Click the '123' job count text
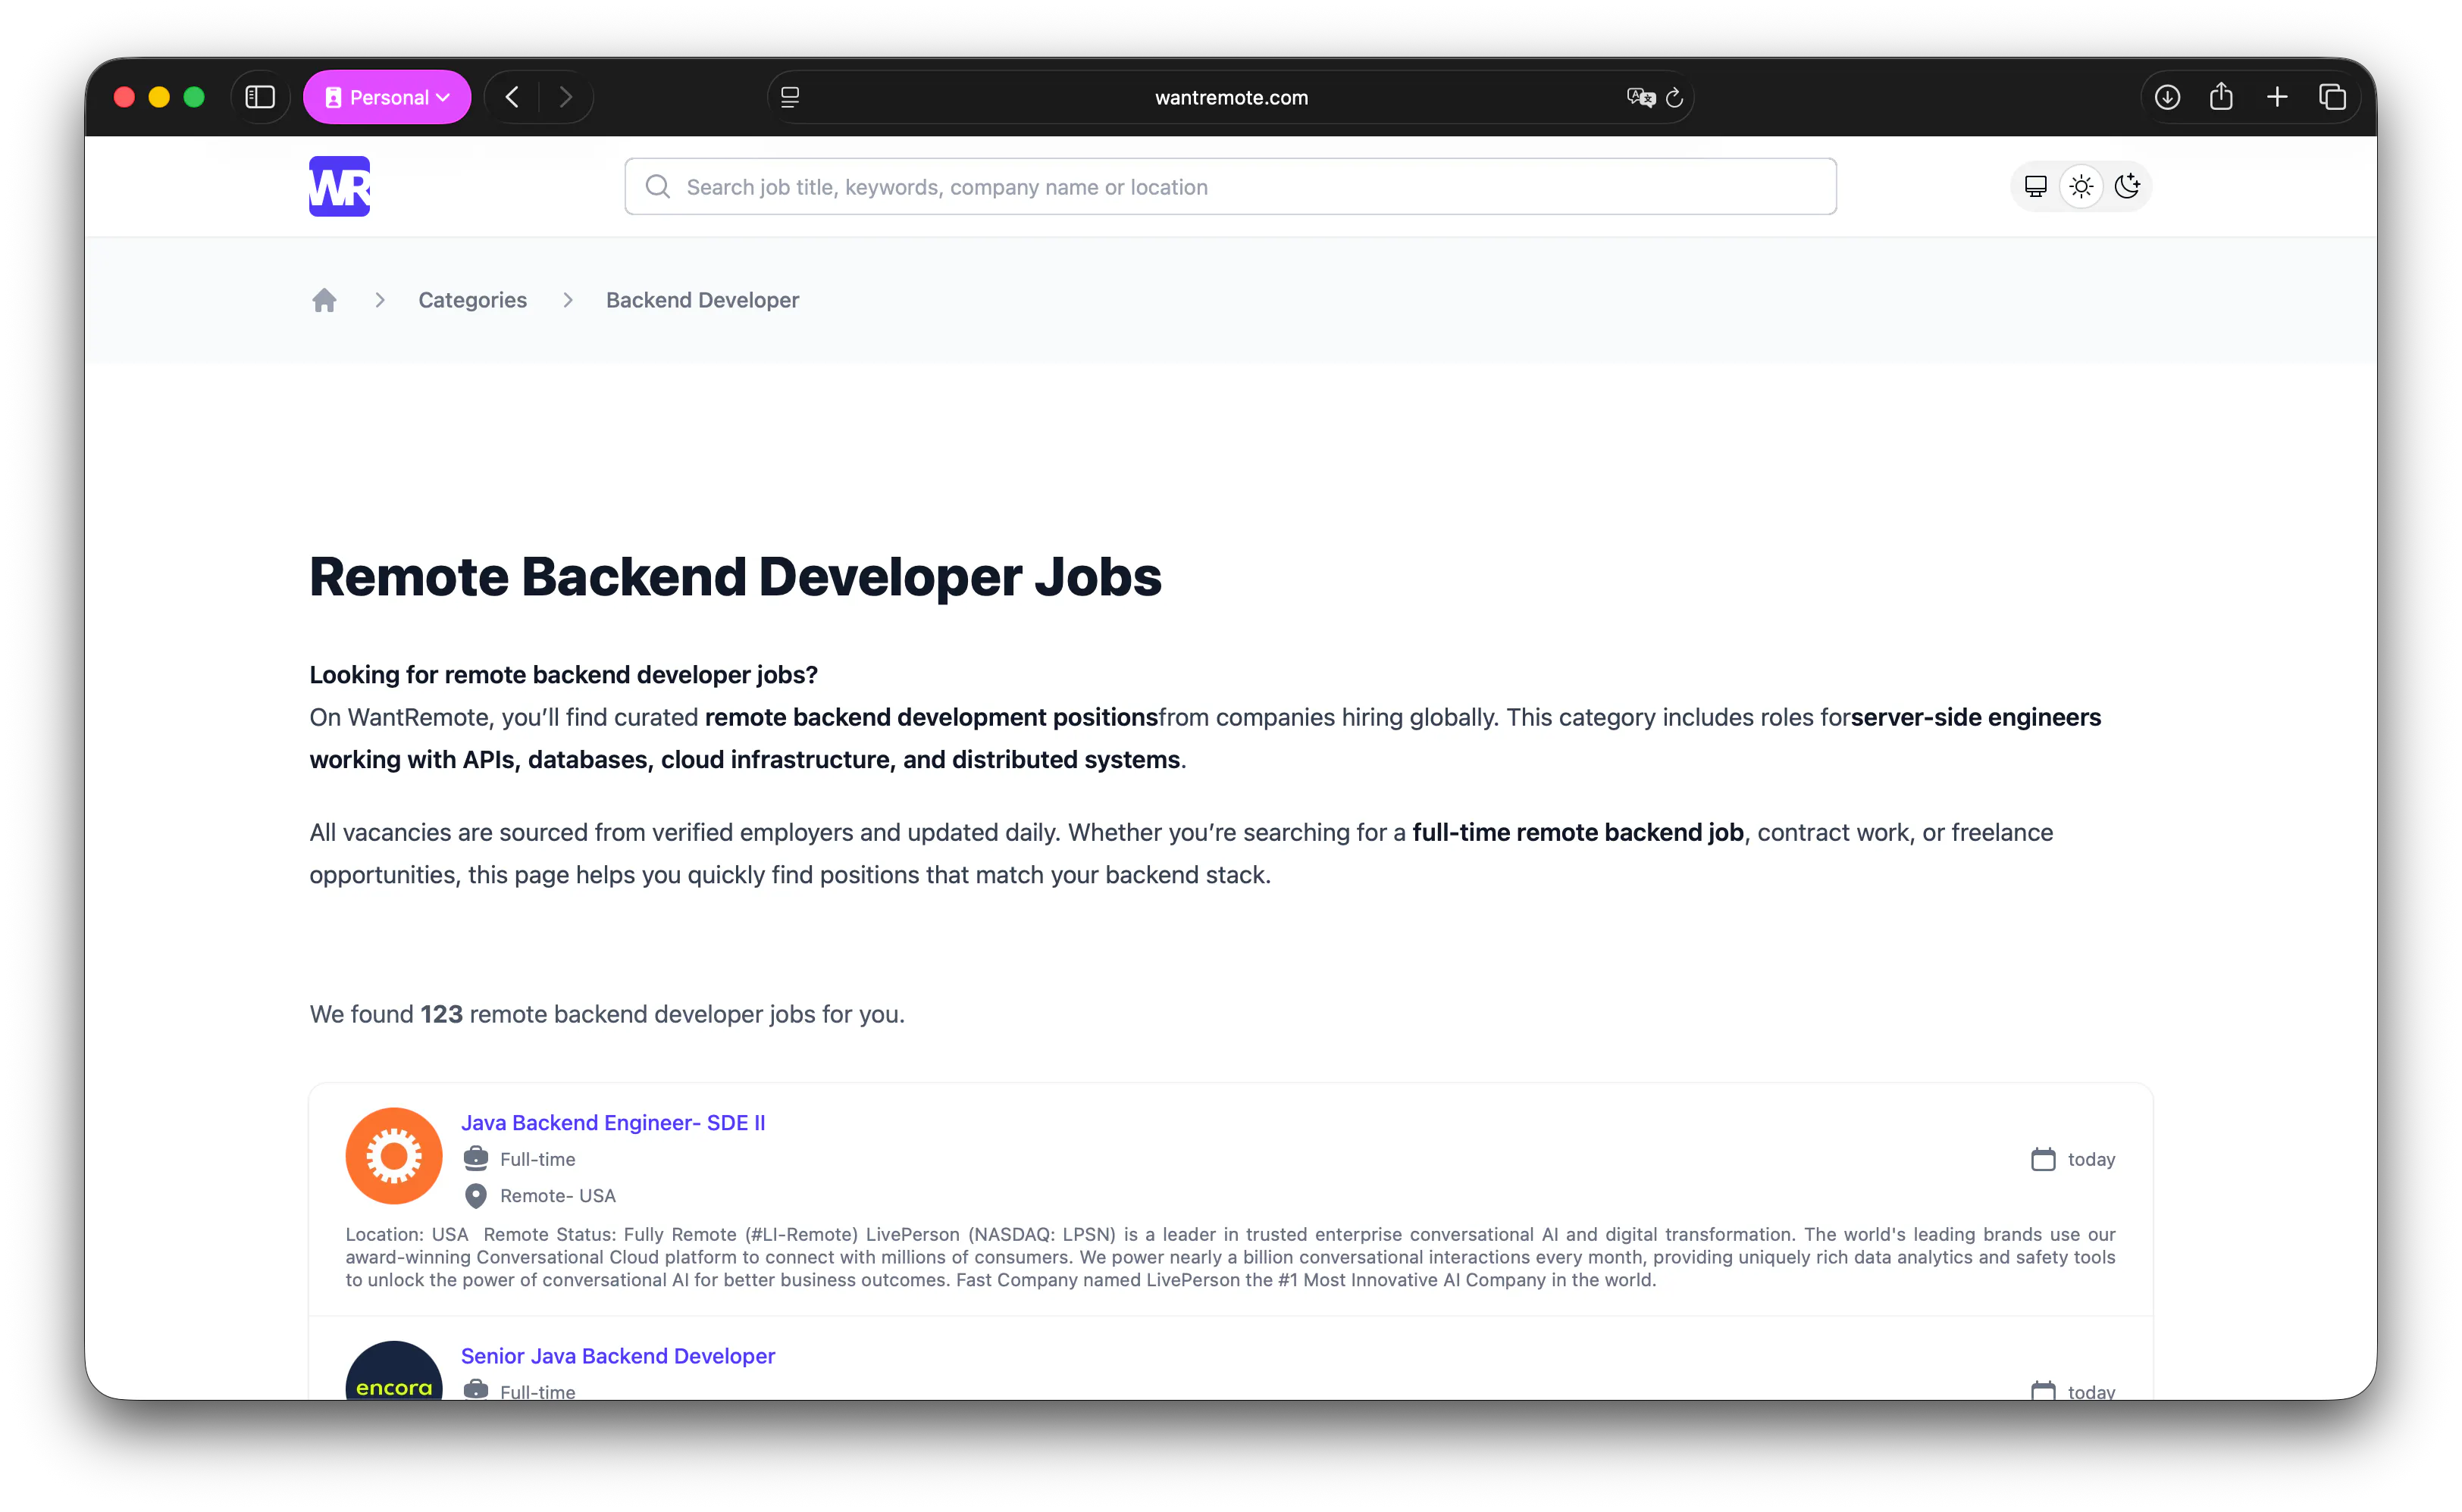This screenshot has width=2462, height=1512. [441, 1014]
